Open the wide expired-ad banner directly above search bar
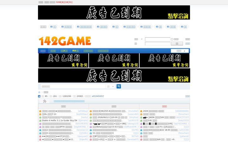 [114, 75]
